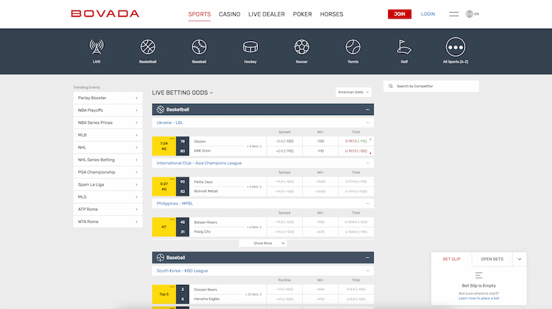This screenshot has height=309, width=552.
Task: Open All Sports (A-Z) icon
Action: (456, 47)
